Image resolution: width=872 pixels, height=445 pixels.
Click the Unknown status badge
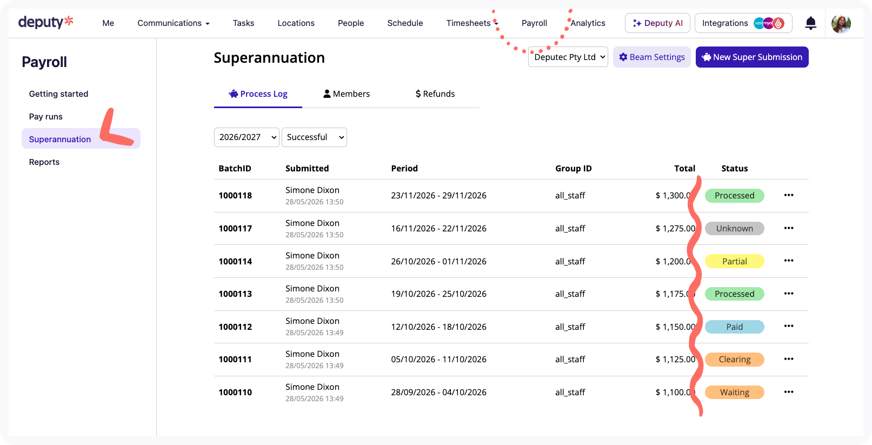(734, 229)
